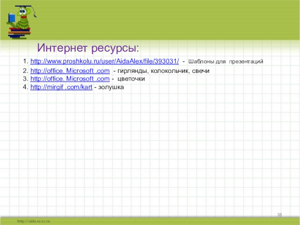Click list number '3.' in the resource list

click(x=25, y=79)
